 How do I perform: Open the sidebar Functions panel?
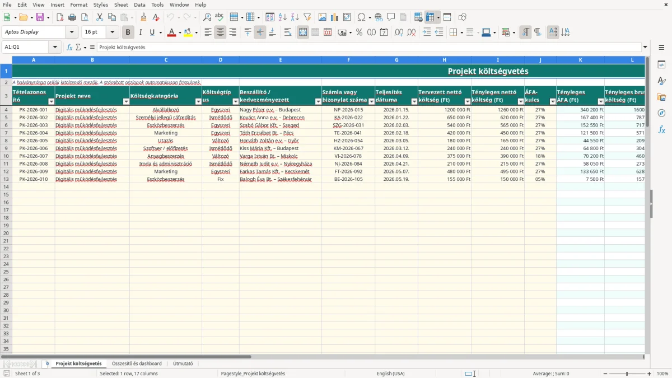[x=661, y=129]
